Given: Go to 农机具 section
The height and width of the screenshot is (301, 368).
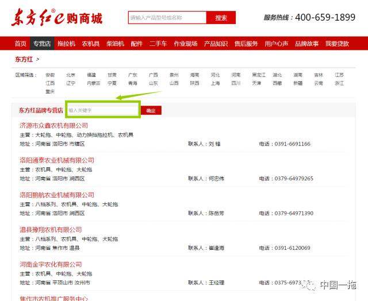Looking at the screenshot, I should [x=91, y=44].
